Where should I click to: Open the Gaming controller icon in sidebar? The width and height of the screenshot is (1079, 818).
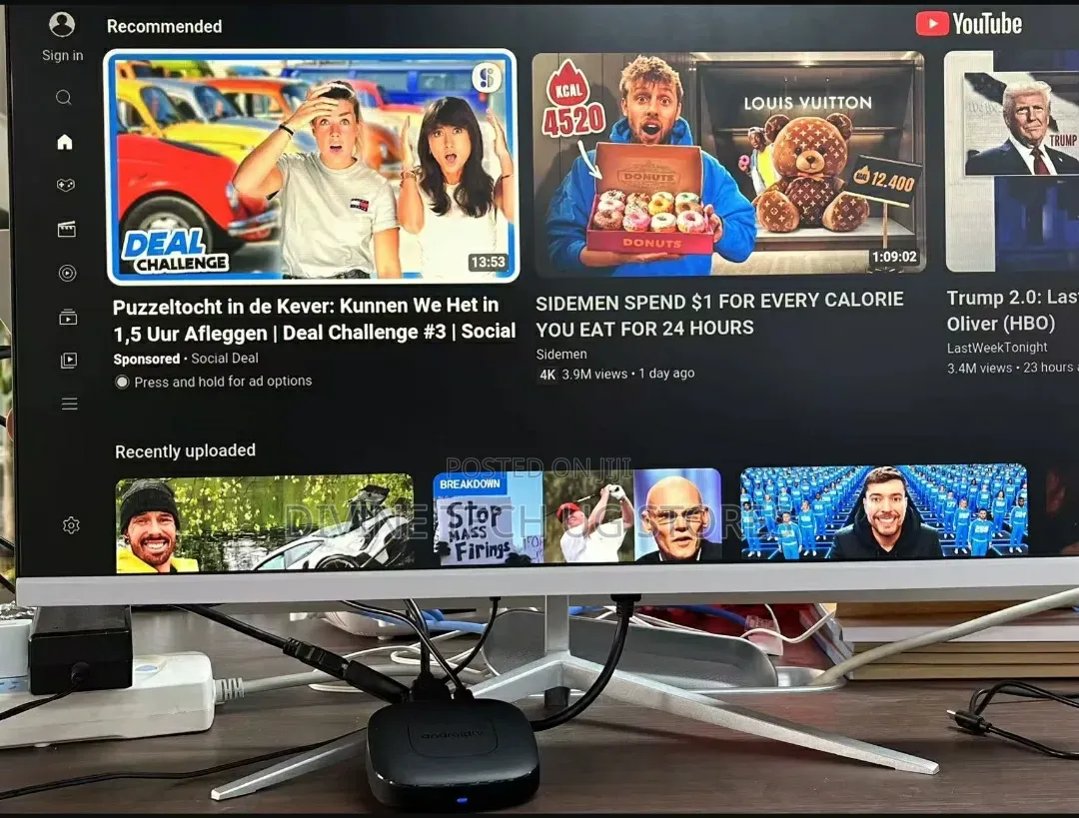coord(66,185)
